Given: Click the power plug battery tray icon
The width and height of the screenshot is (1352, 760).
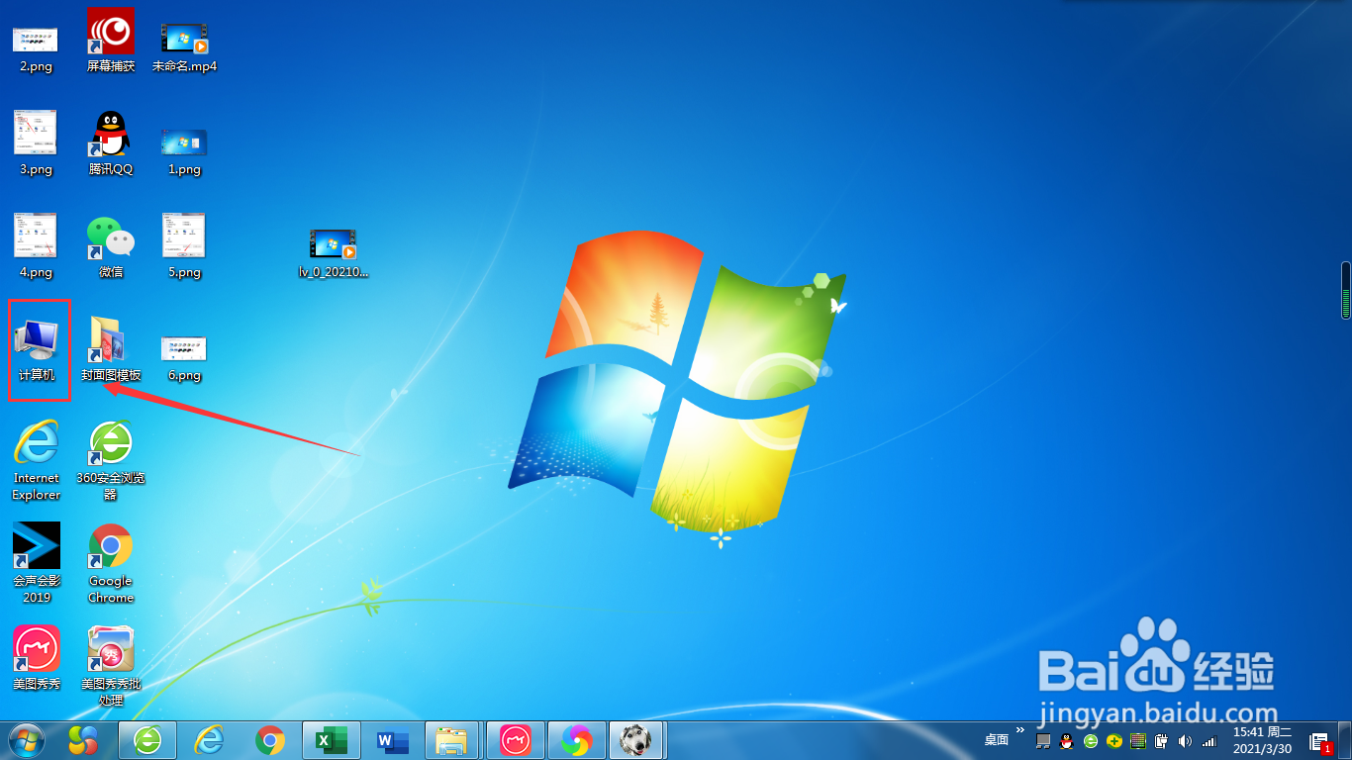Looking at the screenshot, I should [x=1162, y=740].
